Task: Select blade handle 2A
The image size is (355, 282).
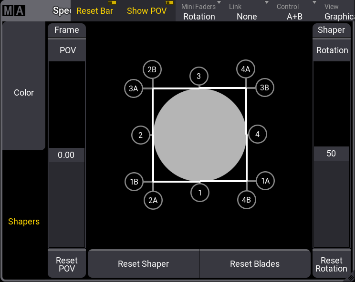Action: coord(153,200)
